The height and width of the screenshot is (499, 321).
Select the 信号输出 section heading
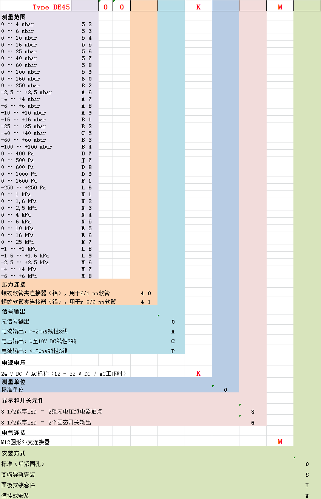[x=14, y=311]
